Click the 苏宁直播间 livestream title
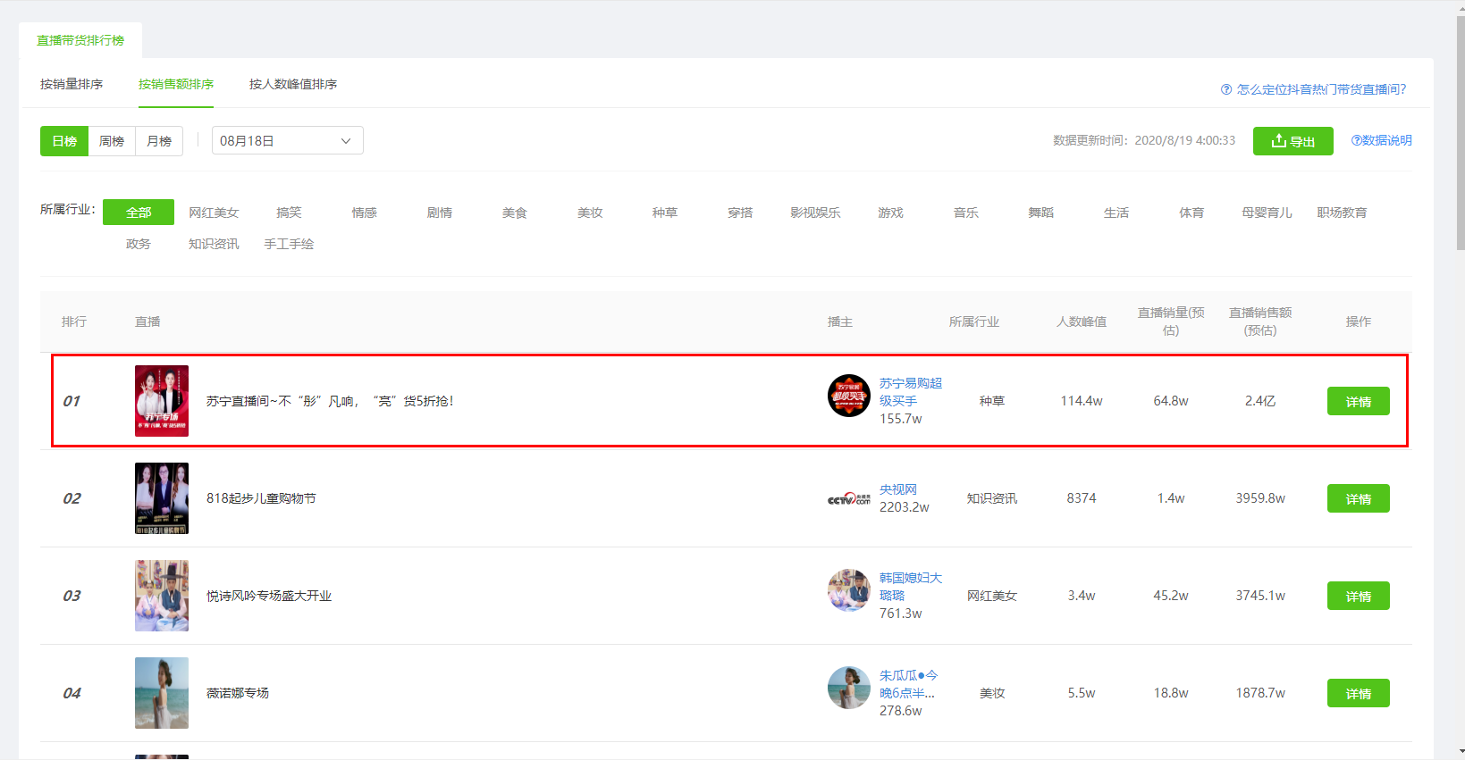 330,401
